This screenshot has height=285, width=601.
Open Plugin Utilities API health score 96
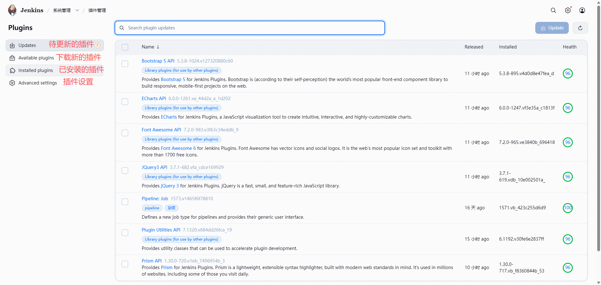(568, 239)
